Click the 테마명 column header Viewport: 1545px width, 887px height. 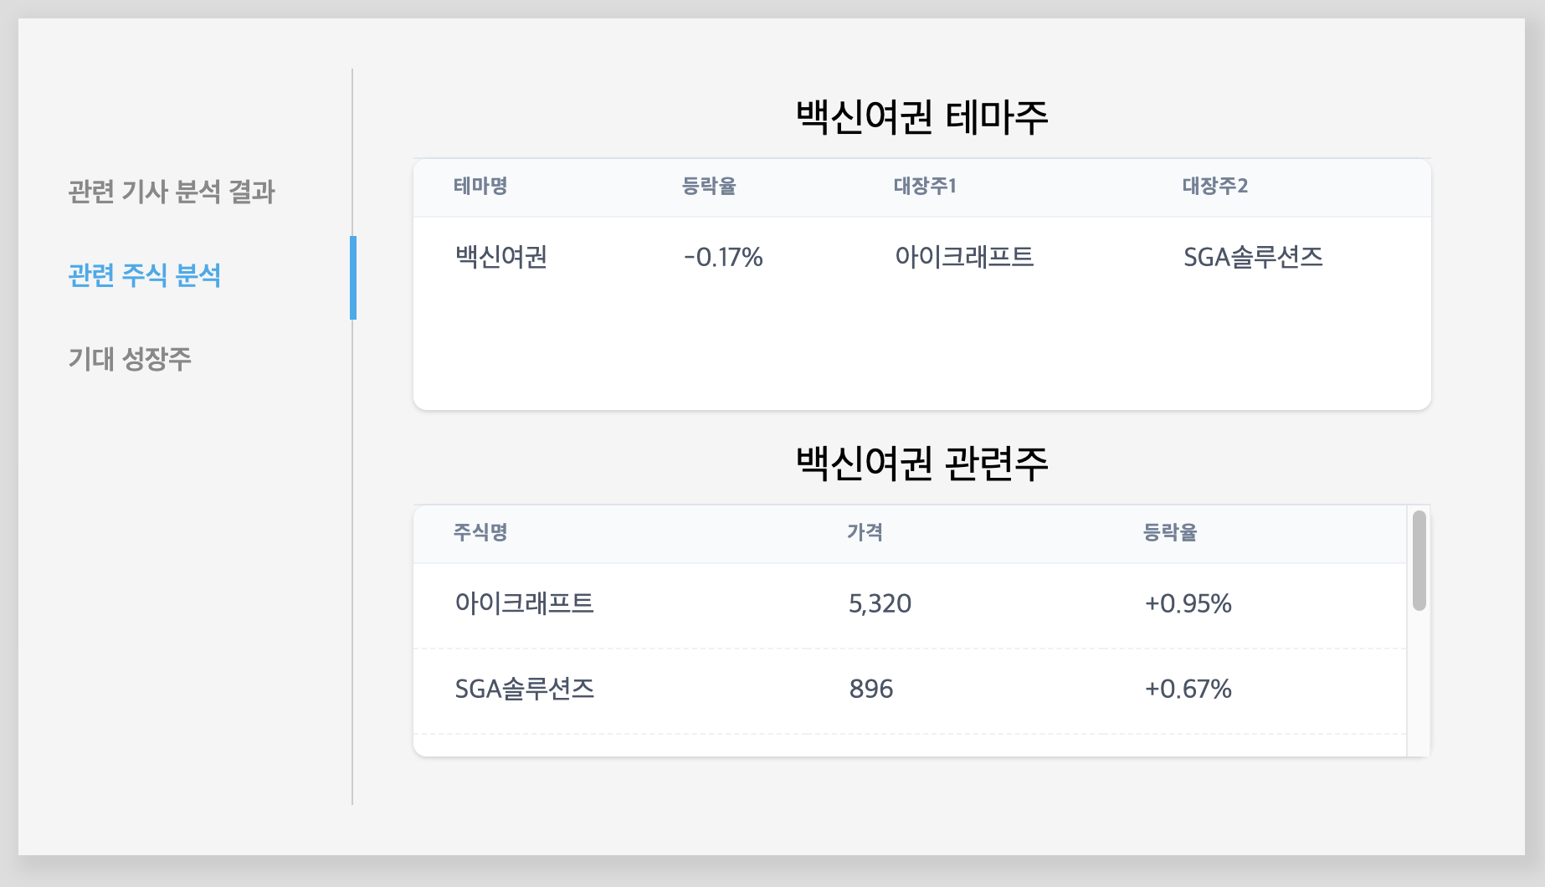[x=479, y=187]
